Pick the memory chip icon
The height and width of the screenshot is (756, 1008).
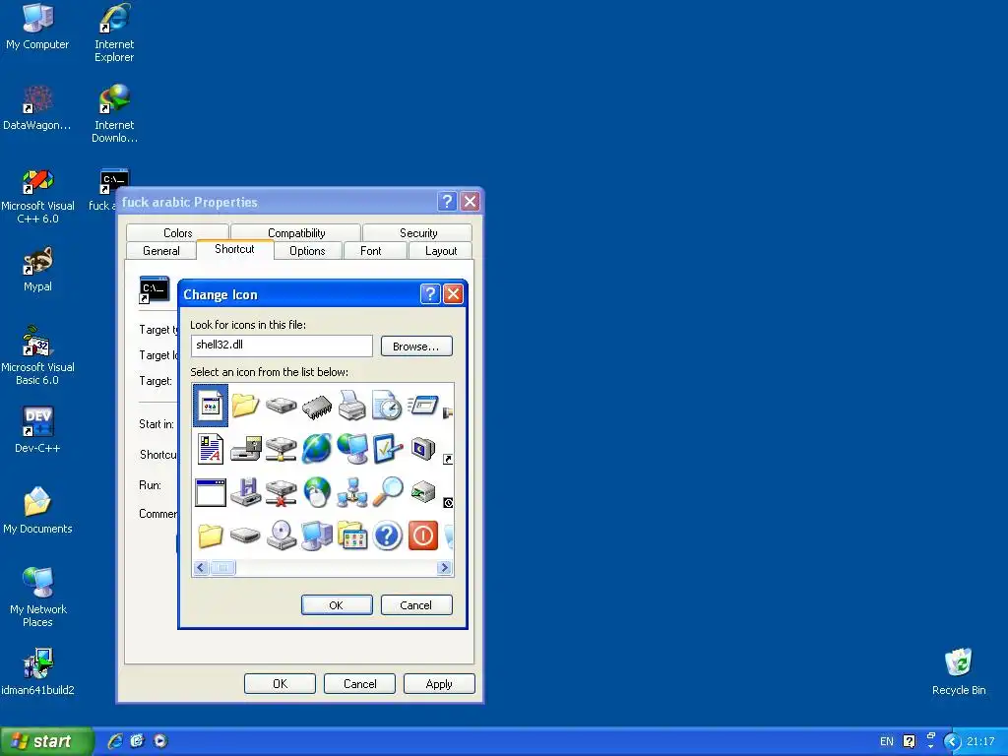coord(317,408)
